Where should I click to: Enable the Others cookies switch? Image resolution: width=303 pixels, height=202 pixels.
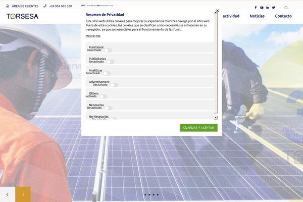point(103,96)
